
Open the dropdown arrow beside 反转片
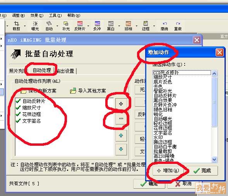point(88,26)
